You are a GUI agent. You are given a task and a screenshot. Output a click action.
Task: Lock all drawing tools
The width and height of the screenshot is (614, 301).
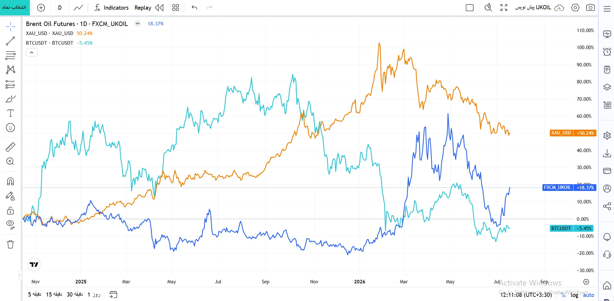(10, 211)
